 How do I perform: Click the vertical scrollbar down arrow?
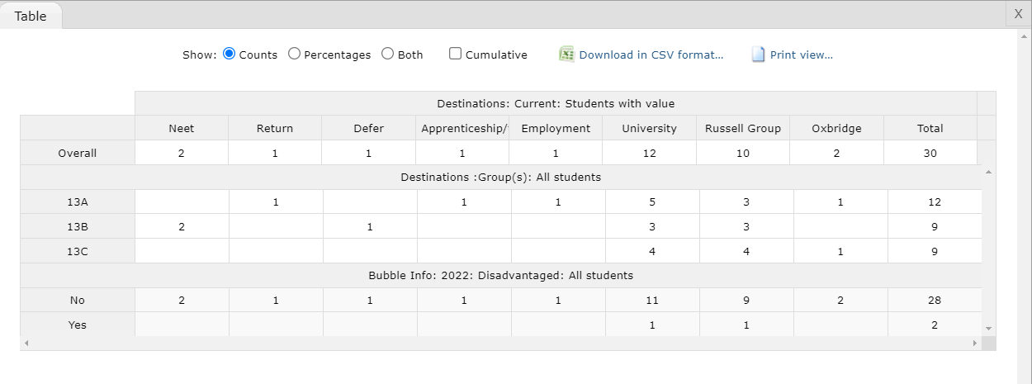(989, 329)
